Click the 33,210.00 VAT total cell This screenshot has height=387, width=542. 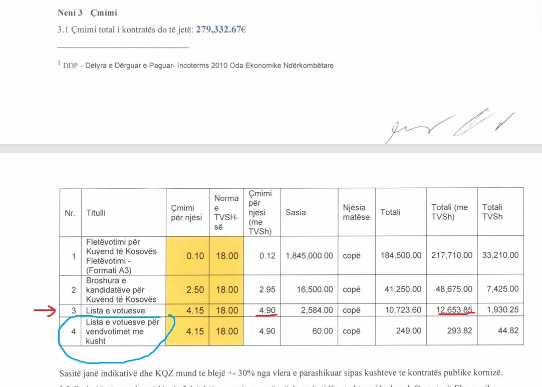coord(499,256)
